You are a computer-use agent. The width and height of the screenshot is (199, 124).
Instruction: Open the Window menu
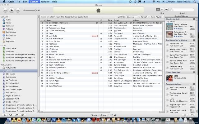pos(45,2)
